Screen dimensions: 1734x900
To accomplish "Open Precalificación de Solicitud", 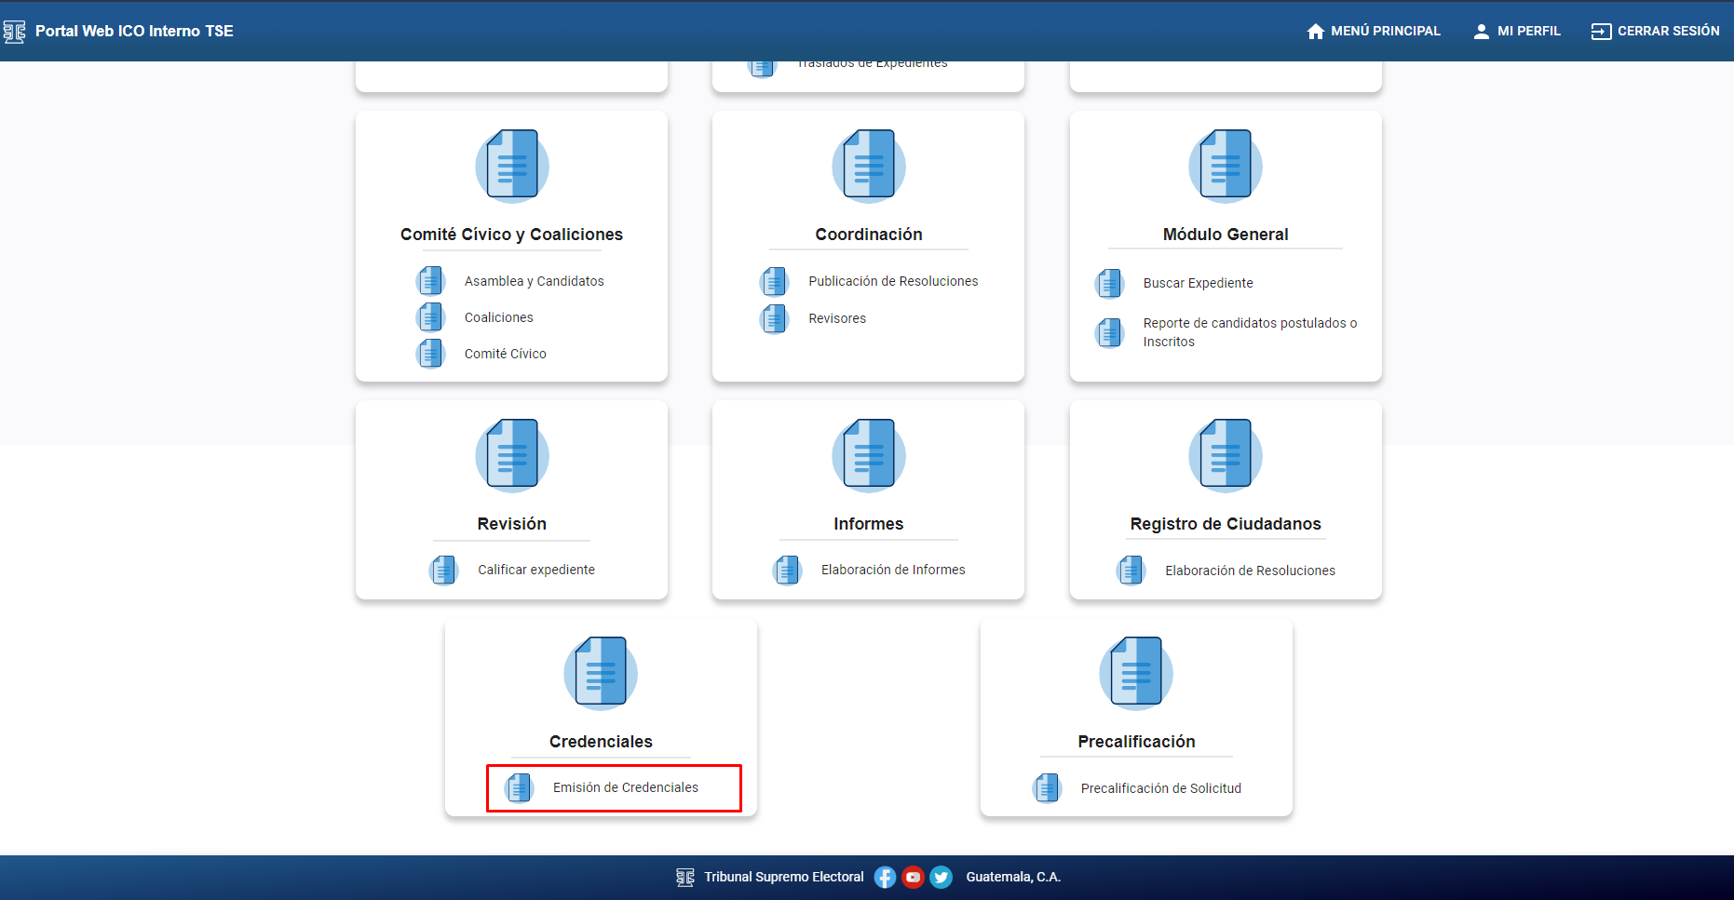I will point(1160,788).
